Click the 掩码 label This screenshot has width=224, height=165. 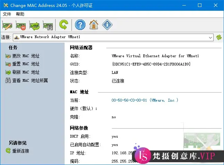click(75, 161)
